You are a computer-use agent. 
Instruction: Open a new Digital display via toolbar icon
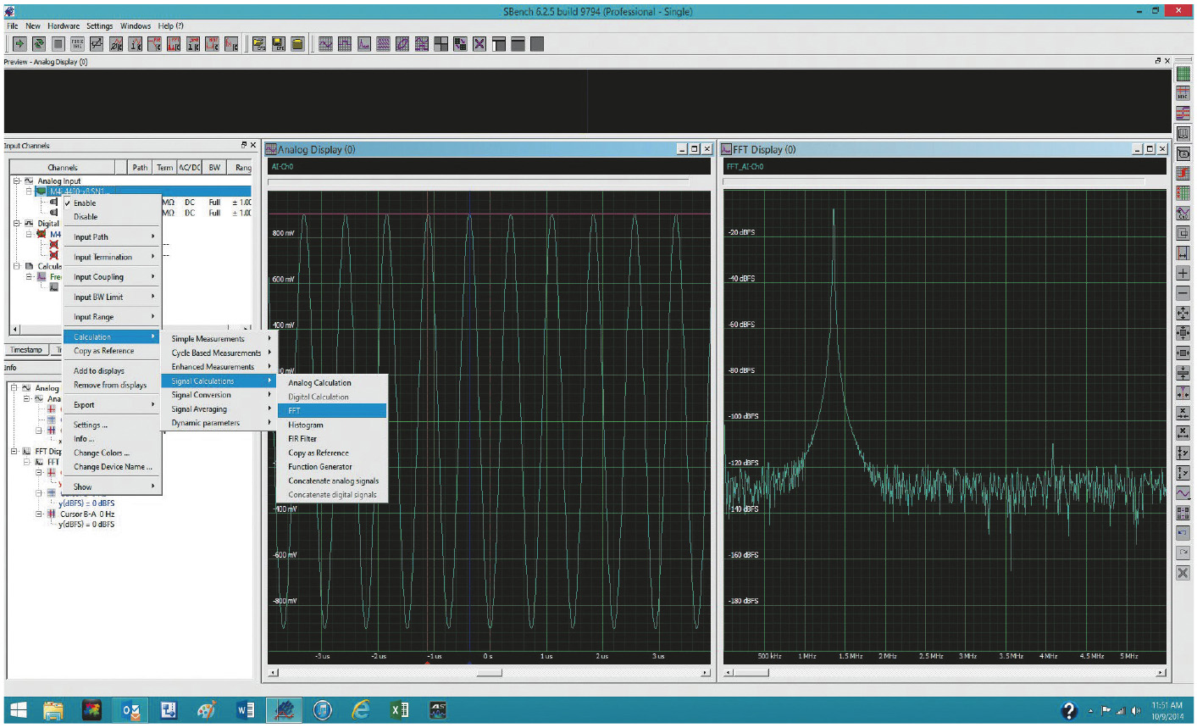[x=345, y=44]
